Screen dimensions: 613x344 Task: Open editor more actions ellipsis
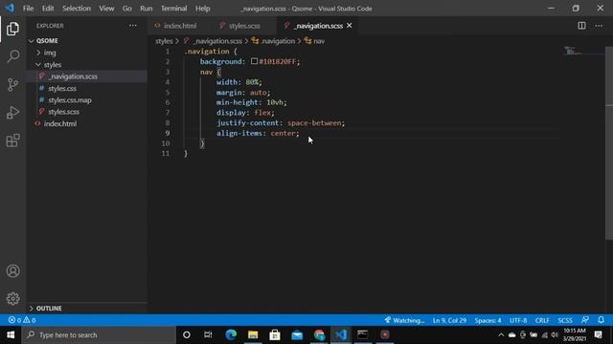click(599, 26)
